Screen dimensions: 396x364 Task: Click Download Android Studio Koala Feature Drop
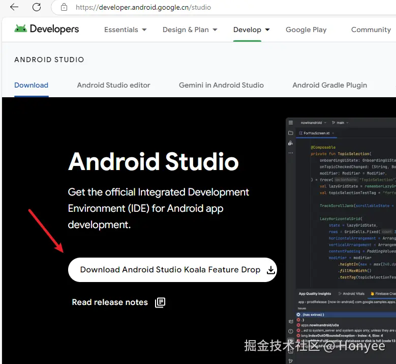click(x=172, y=270)
